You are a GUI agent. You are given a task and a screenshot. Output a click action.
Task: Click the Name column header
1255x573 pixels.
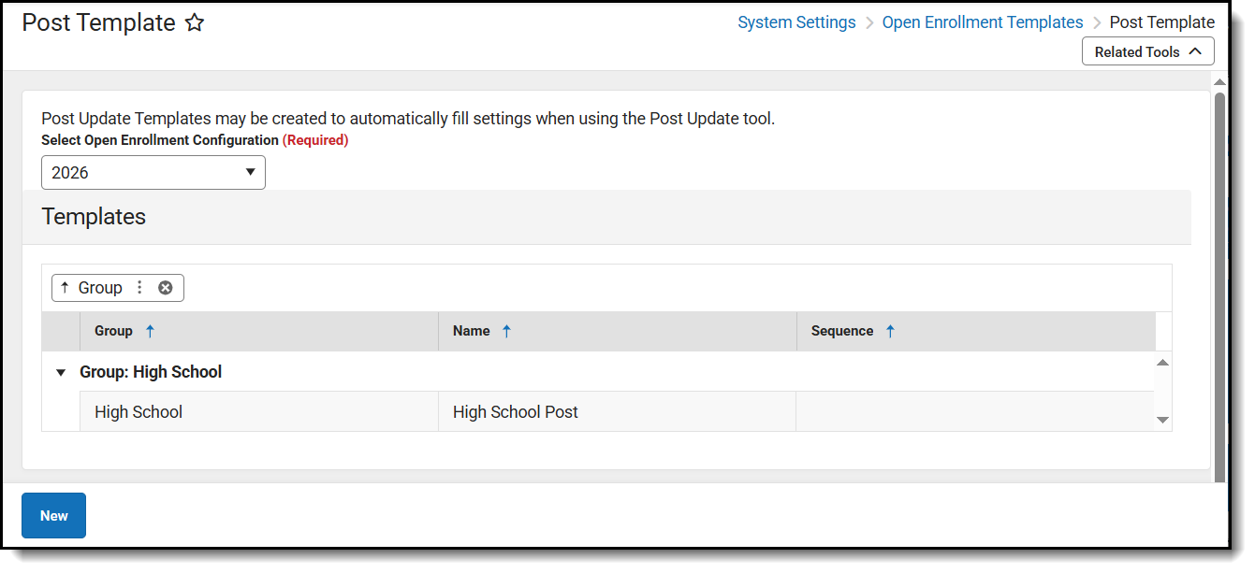pyautogui.click(x=472, y=331)
